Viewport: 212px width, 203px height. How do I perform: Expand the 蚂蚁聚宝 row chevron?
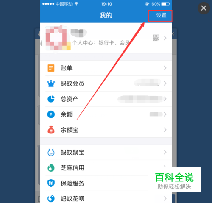tap(165, 152)
